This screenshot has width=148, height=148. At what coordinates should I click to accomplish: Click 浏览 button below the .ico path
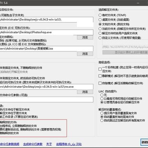(85, 54)
